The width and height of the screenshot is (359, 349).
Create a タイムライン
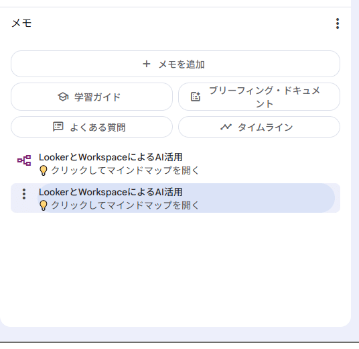click(259, 127)
